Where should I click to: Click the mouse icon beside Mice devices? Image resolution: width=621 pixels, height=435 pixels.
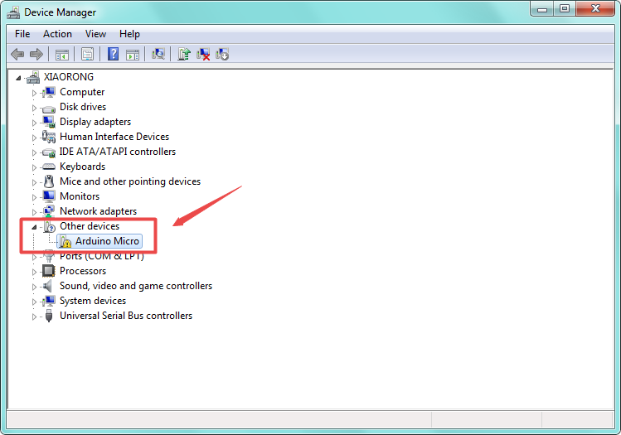coord(49,181)
